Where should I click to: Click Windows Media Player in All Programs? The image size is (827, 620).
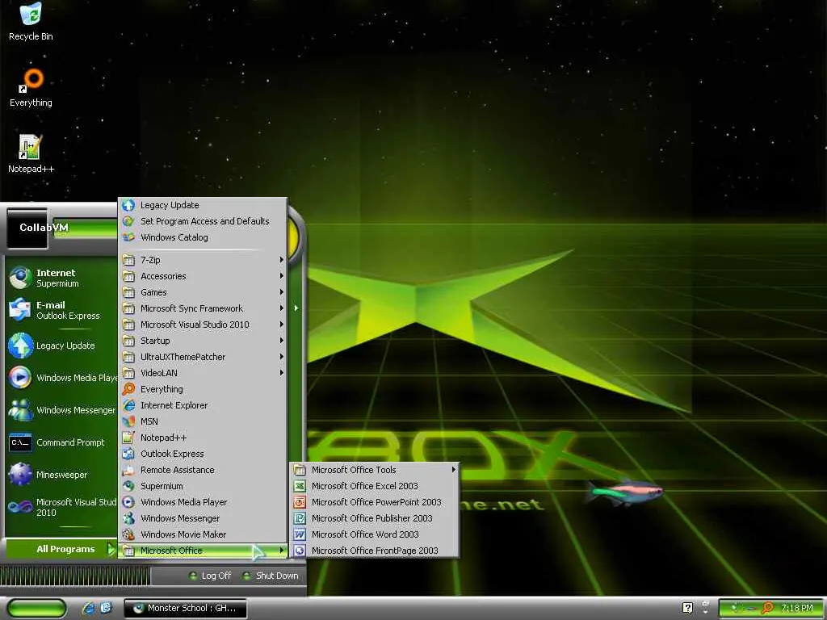click(203, 502)
